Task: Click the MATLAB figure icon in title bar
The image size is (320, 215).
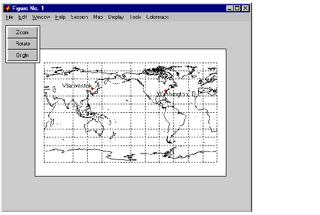Action: [7, 9]
